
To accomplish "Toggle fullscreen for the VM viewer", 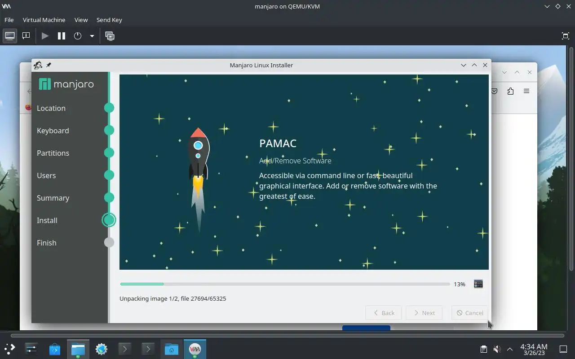I will 566,36.
